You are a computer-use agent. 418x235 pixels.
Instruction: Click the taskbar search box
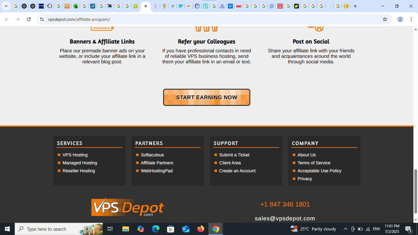click(59, 229)
